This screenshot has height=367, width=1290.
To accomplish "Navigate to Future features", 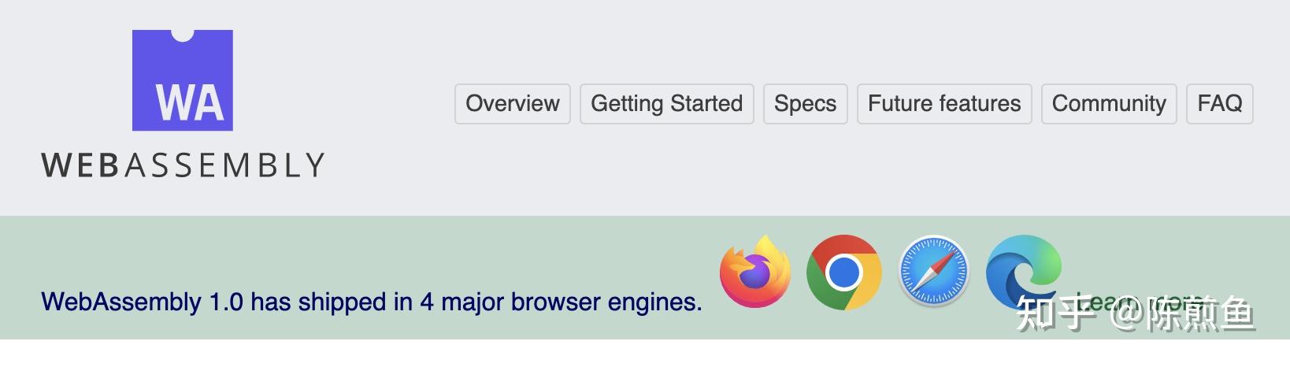I will click(x=943, y=103).
